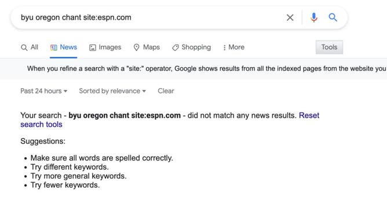Image resolution: width=387 pixels, height=218 pixels.
Task: Select the News tab label
Action: pyautogui.click(x=68, y=47)
